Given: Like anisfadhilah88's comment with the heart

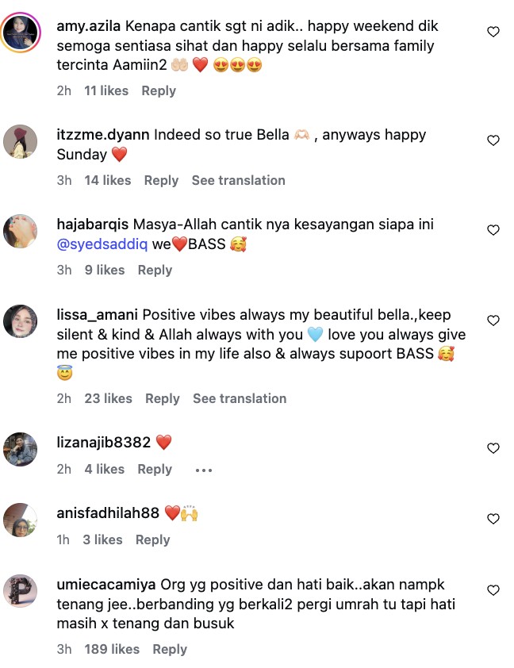Looking at the screenshot, I should pyautogui.click(x=493, y=519).
